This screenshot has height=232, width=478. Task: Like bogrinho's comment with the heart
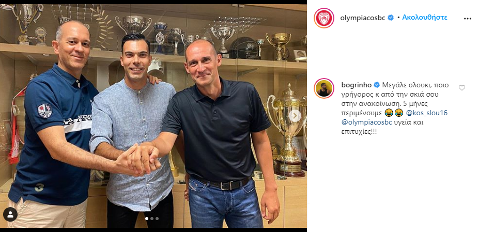coord(462,88)
